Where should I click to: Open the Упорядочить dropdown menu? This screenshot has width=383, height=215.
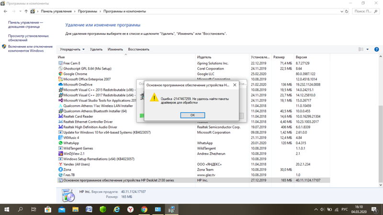[x=72, y=49]
